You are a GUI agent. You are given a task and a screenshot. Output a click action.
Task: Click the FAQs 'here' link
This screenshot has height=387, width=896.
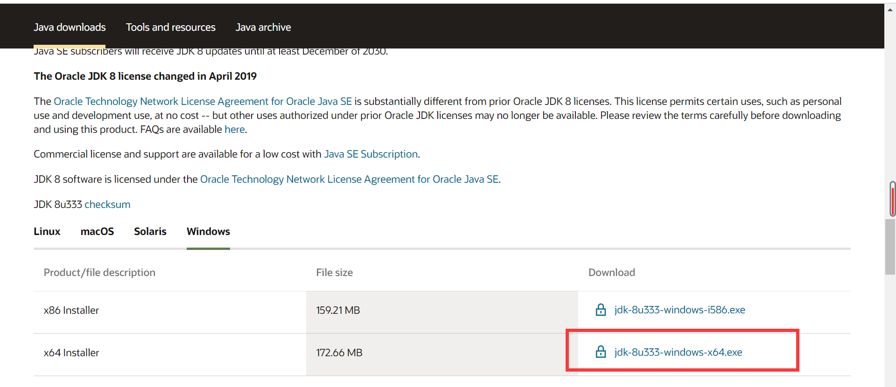235,130
